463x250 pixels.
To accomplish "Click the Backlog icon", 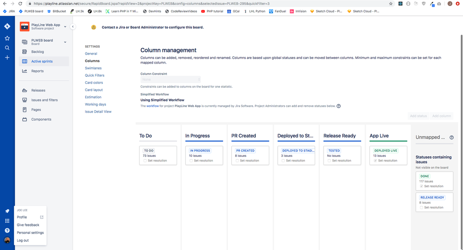I will point(25,51).
